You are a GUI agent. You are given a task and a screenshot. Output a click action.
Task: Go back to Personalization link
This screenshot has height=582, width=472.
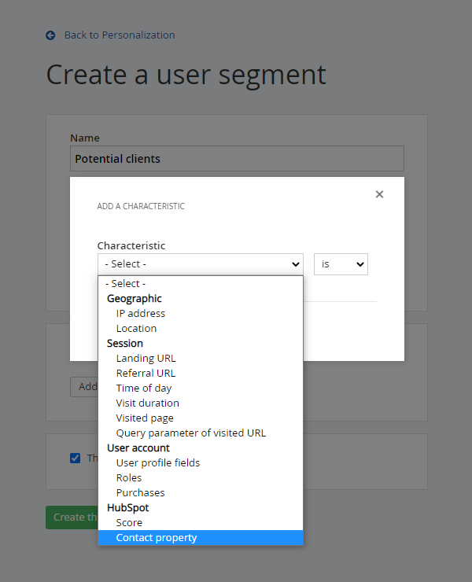pos(119,35)
